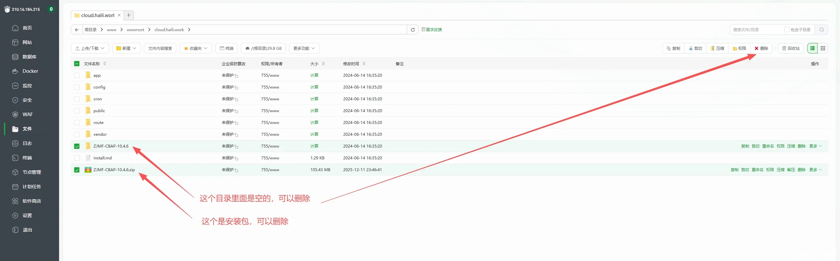Click extract (解压) for the zip file
Screen dimensions: 840x261
pos(791,170)
